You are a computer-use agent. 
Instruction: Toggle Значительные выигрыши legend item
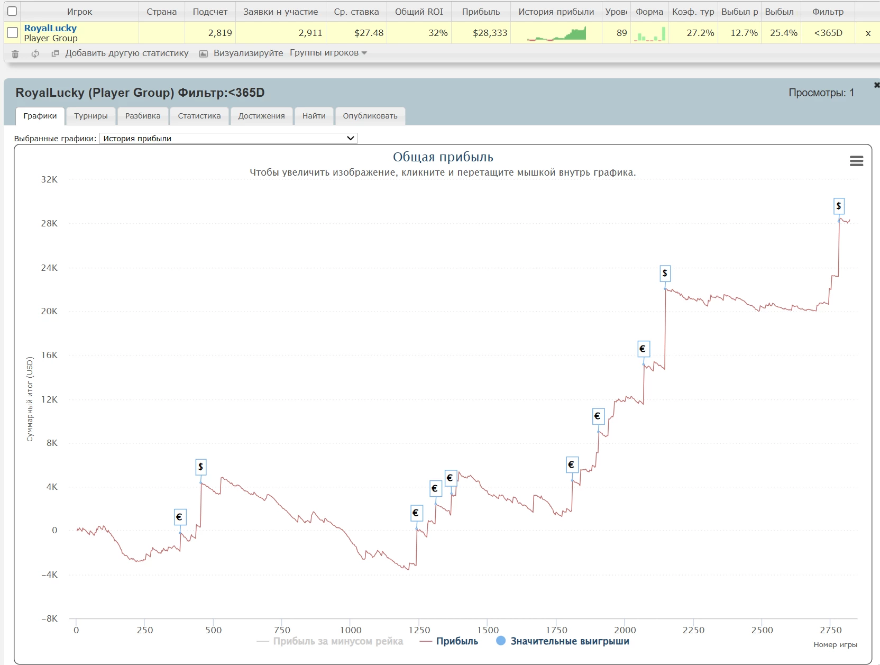point(563,641)
